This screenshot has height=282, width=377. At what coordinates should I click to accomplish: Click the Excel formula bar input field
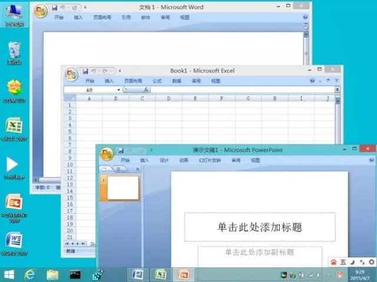point(242,90)
